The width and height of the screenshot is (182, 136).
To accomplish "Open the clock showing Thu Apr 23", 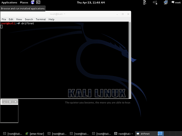I will [91, 3].
